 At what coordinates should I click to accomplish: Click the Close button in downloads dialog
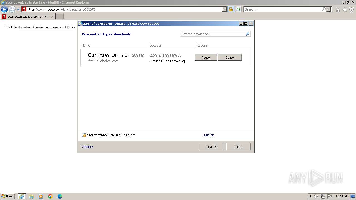[238, 147]
